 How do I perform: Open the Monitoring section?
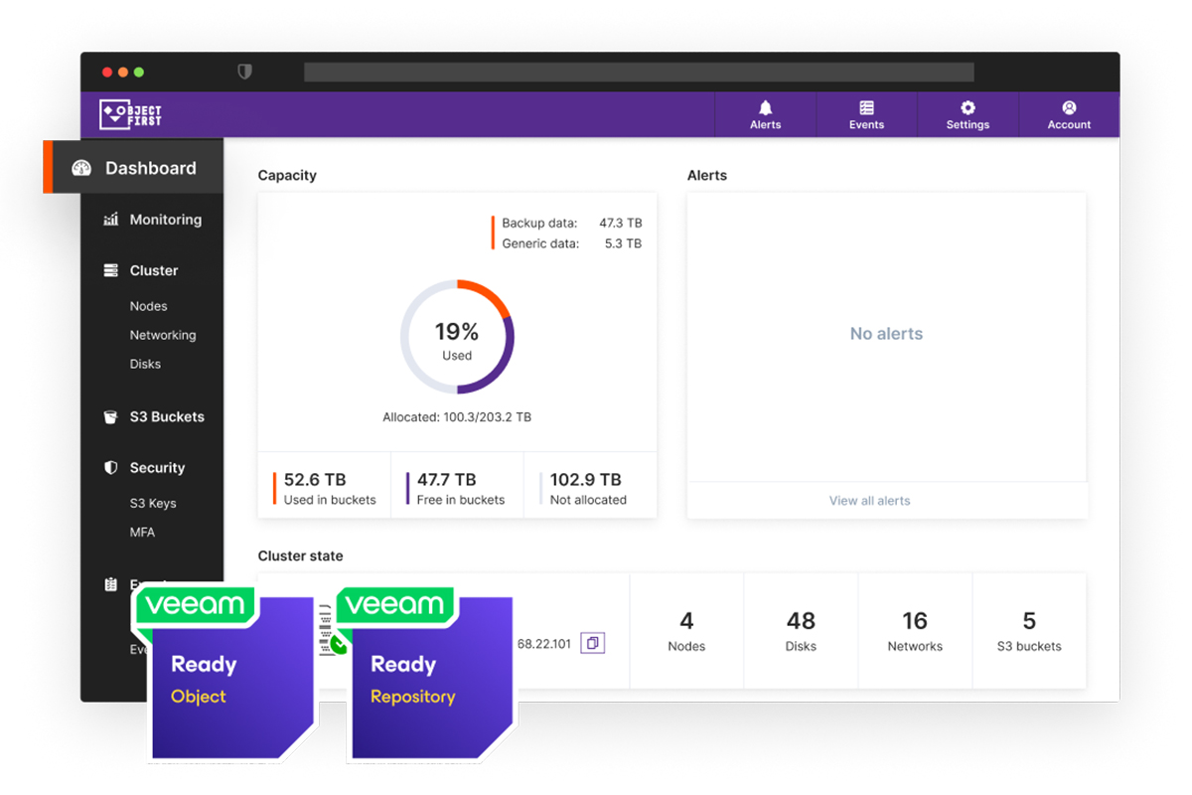166,220
